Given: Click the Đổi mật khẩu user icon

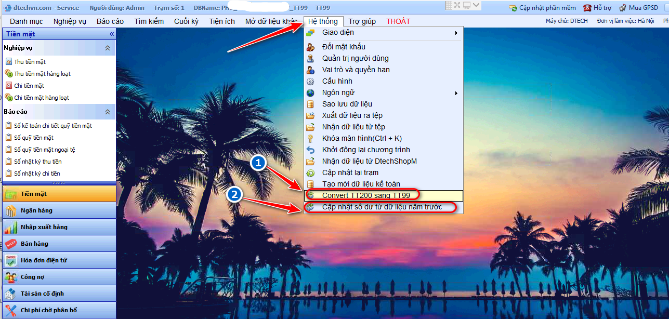Looking at the screenshot, I should [x=310, y=47].
